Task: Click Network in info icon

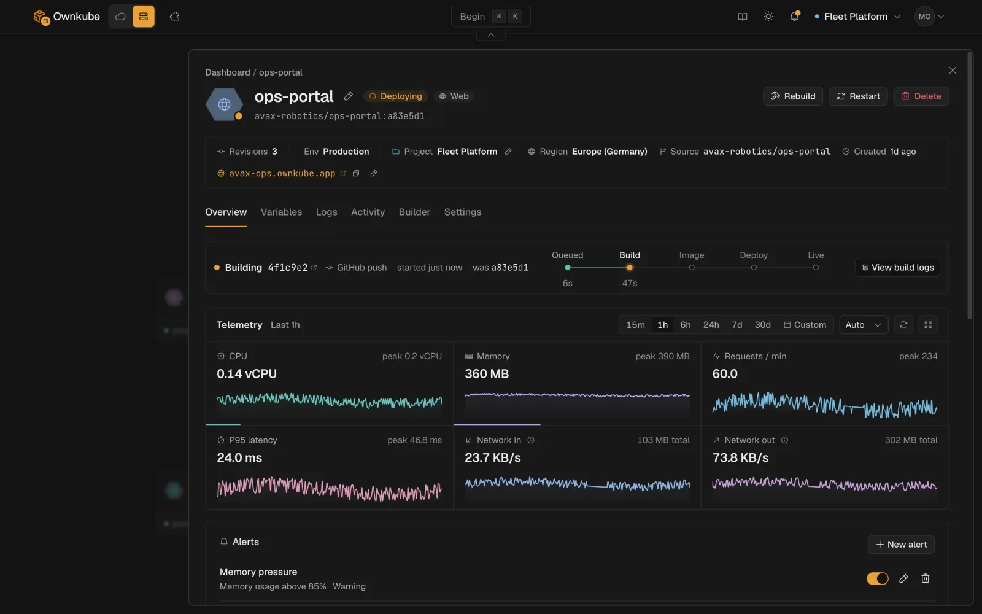Action: click(531, 440)
